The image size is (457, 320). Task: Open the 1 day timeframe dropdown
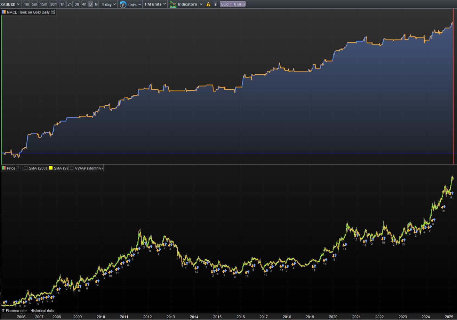coord(109,4)
